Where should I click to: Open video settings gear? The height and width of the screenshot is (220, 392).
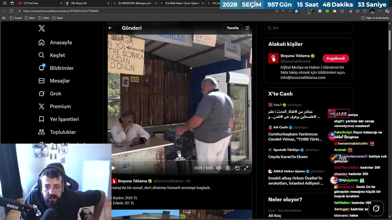[228, 168]
